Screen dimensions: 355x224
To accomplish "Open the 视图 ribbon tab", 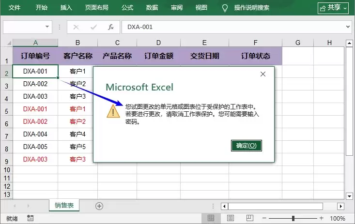I will [201, 8].
